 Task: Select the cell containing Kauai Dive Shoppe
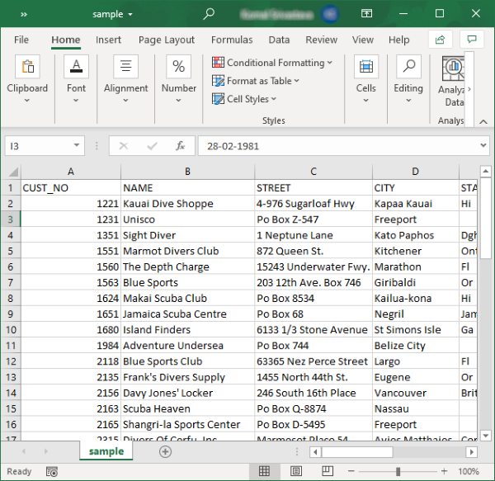187,204
